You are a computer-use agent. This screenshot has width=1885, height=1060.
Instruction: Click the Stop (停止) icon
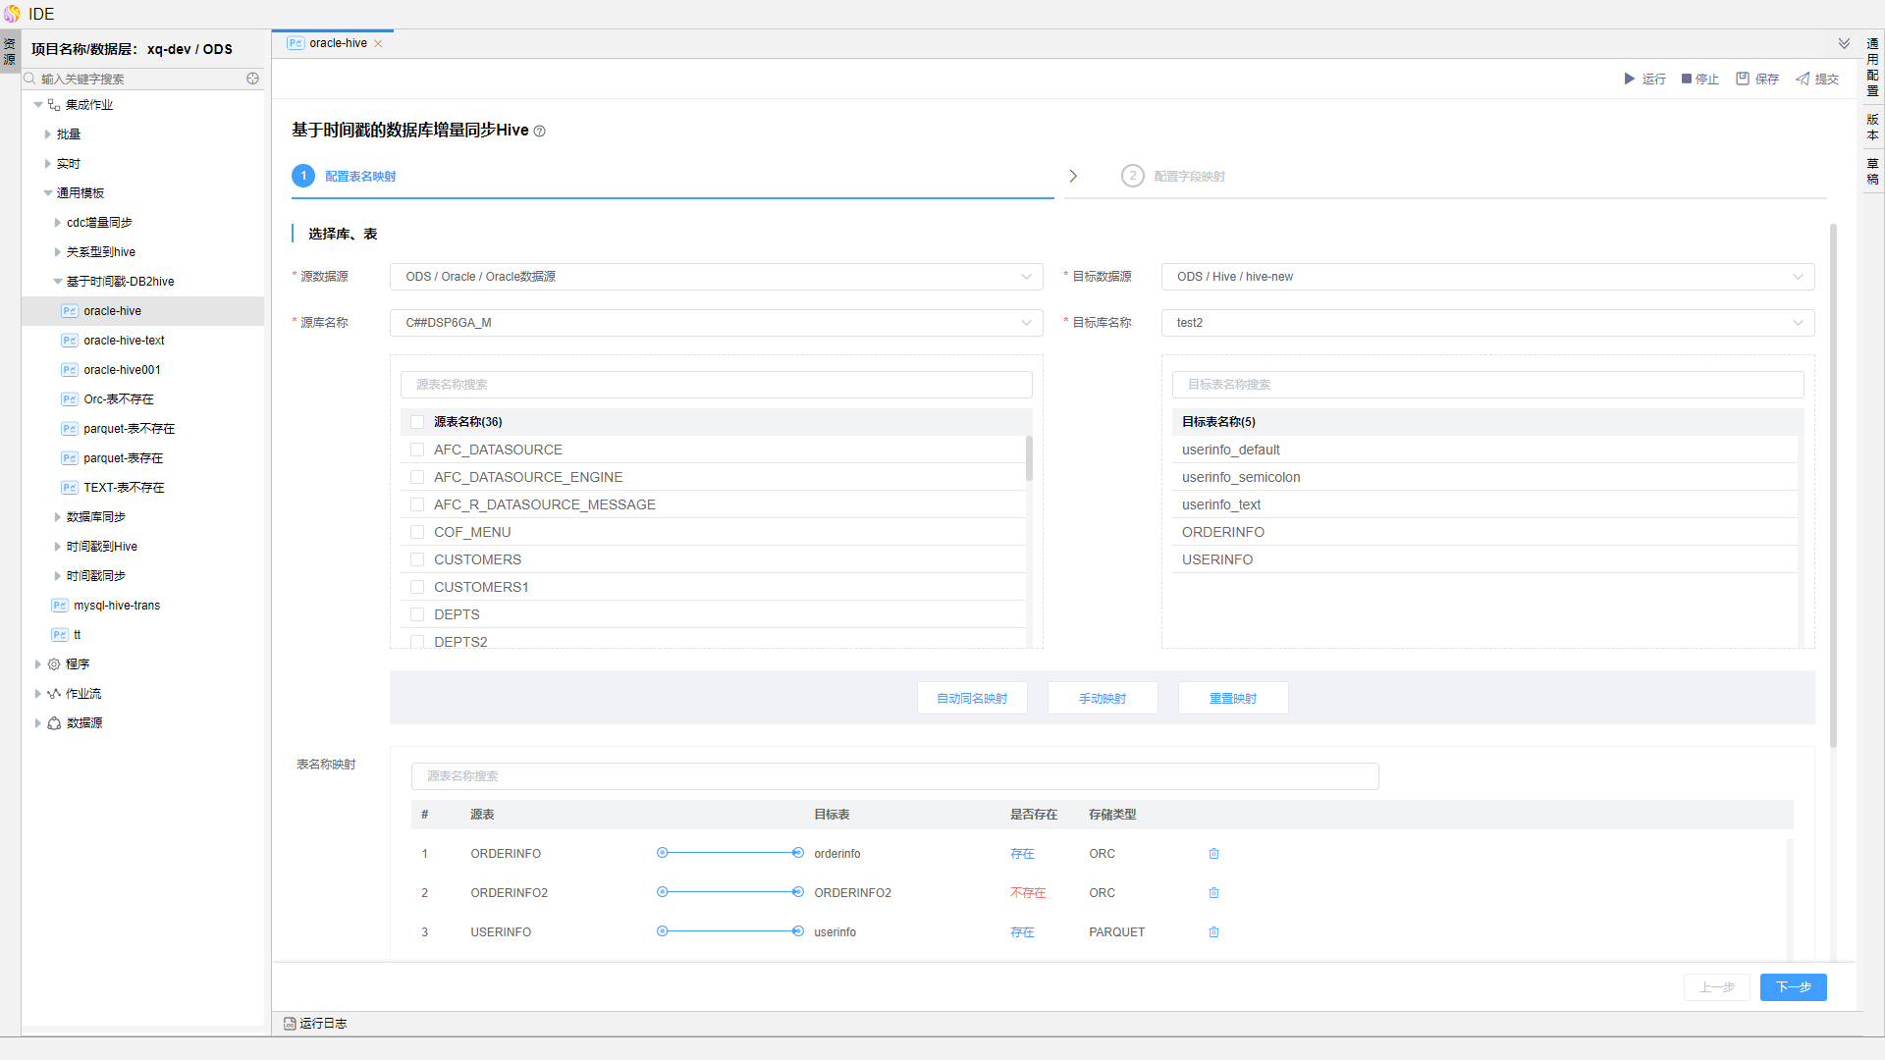[x=1687, y=79]
